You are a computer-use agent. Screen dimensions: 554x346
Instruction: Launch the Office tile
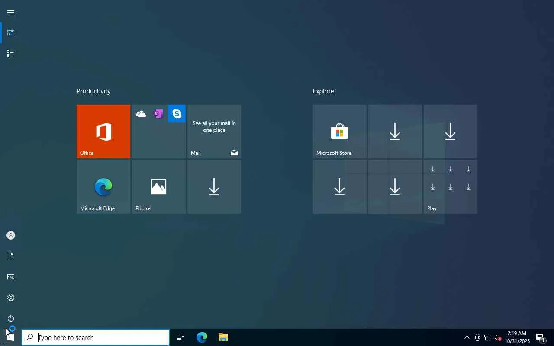tap(103, 131)
